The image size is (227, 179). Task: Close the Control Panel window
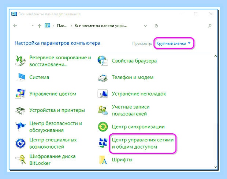click(211, 14)
